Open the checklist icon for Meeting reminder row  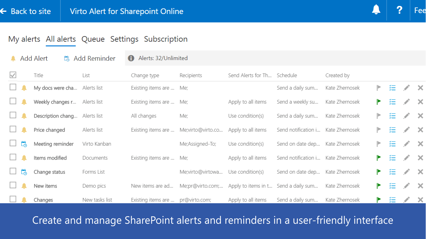pyautogui.click(x=392, y=144)
